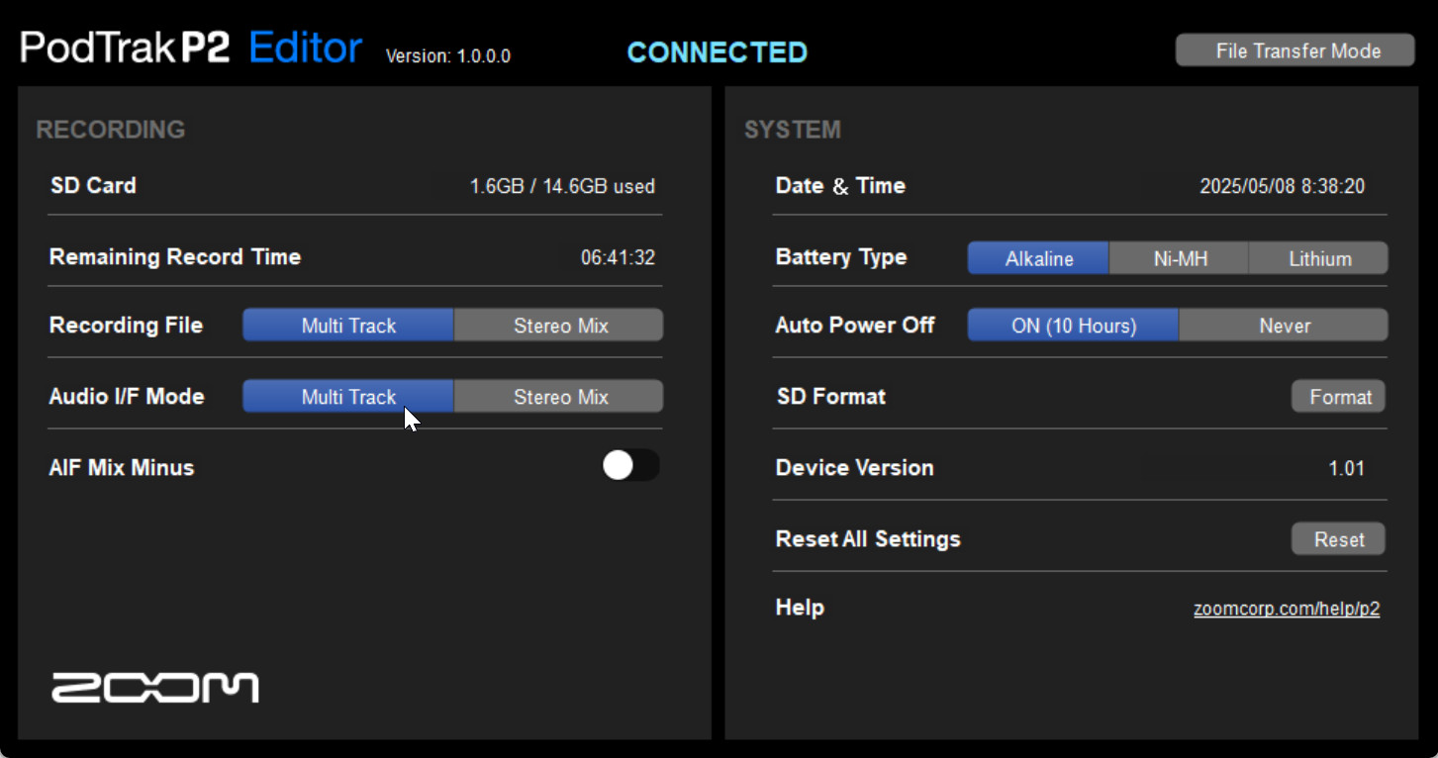This screenshot has height=758, width=1438.
Task: Click the remaining record time 06:41:32
Action: point(618,257)
